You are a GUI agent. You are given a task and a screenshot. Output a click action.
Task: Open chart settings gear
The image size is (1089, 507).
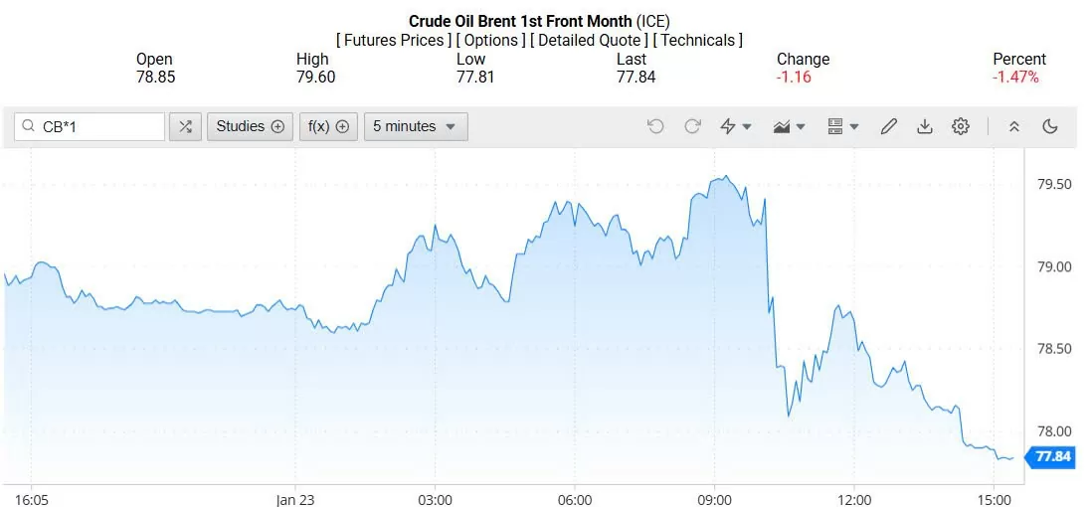click(961, 126)
